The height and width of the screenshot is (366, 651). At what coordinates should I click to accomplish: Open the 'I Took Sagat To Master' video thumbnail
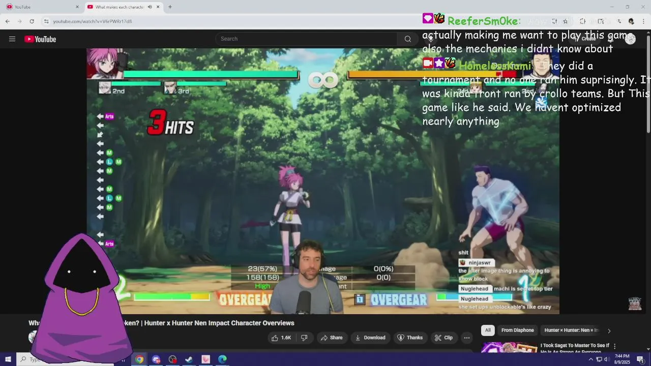509,347
